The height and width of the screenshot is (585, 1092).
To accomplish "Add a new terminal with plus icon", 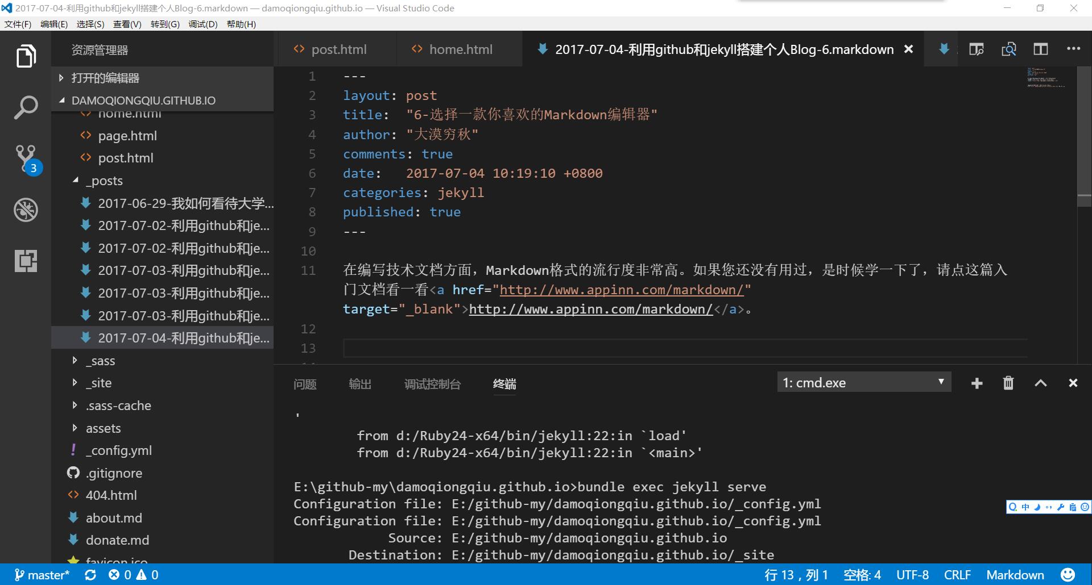I will (x=977, y=383).
